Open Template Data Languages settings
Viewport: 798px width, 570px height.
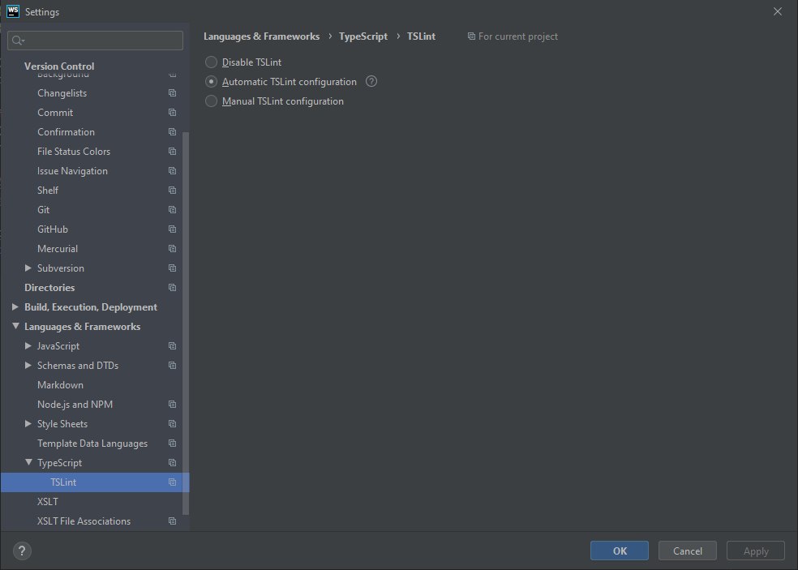[x=92, y=444]
